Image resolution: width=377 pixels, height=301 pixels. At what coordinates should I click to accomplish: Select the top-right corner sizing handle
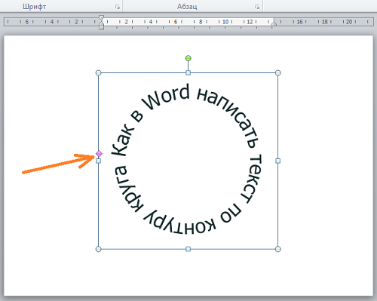(x=277, y=73)
